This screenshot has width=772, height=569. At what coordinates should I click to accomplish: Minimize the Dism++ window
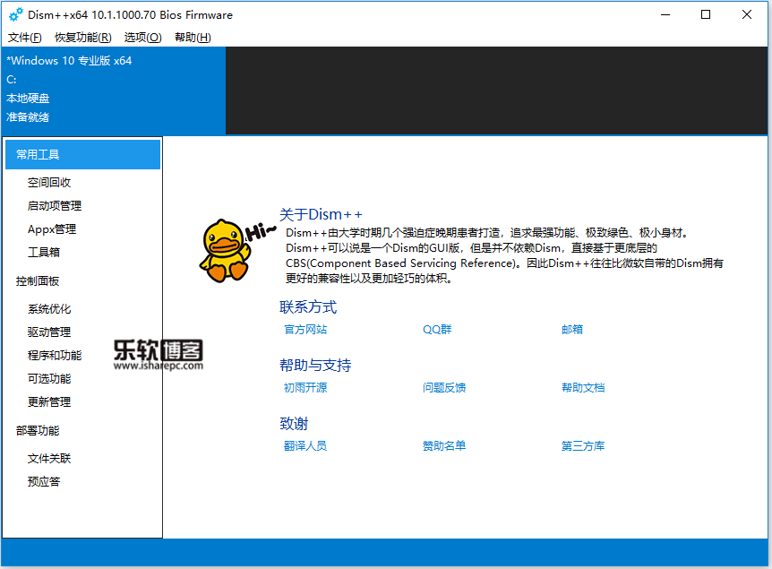[x=665, y=14]
